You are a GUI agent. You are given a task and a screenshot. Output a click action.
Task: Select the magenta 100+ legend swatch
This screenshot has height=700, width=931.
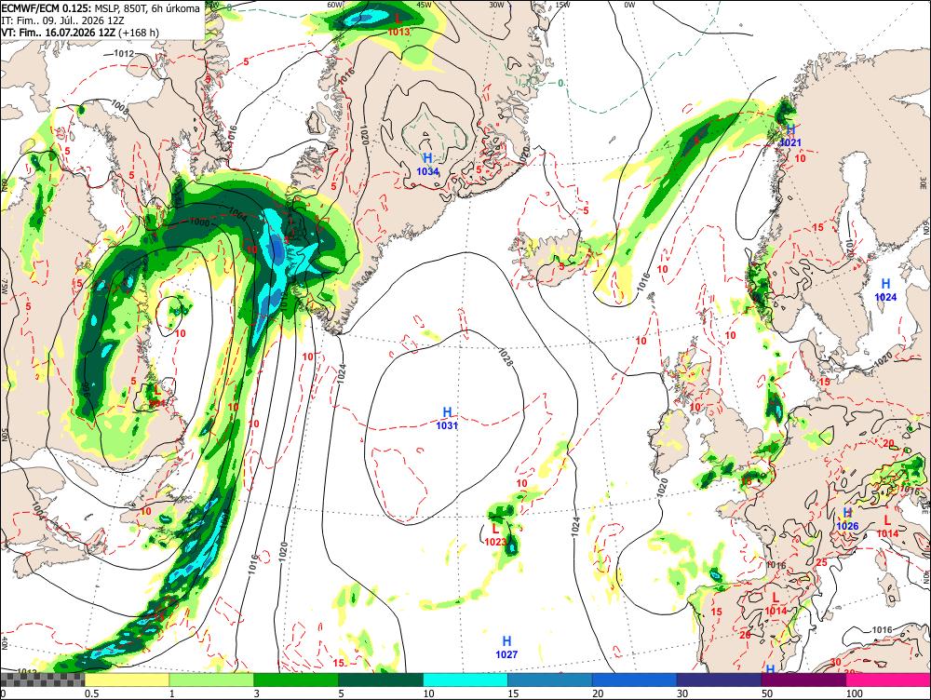tap(888, 680)
